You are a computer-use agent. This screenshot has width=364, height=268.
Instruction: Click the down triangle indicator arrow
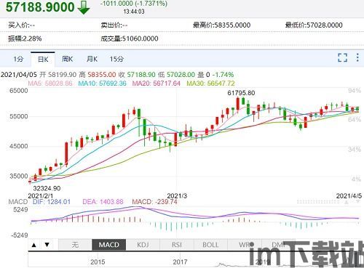pyautogui.click(x=47, y=245)
